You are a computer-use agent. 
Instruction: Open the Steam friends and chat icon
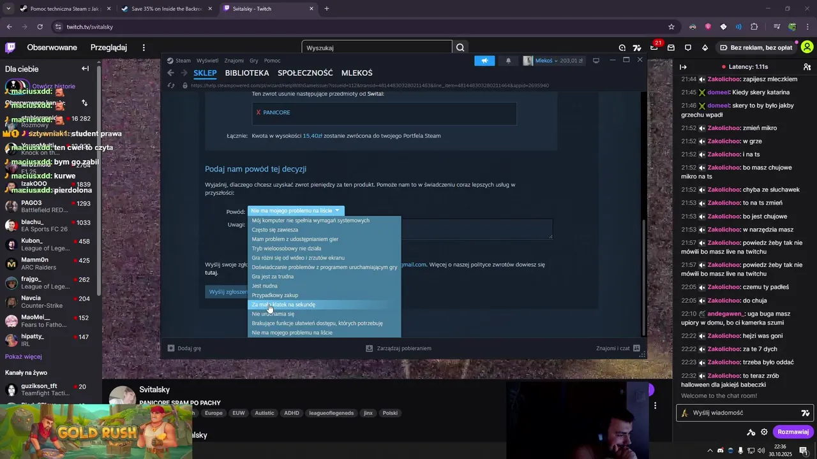click(636, 348)
